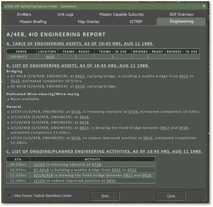Screen dimensions: 213x207
Task: Enable View Enemy Tactical Operations Center checkbox
Action: (x=11, y=196)
